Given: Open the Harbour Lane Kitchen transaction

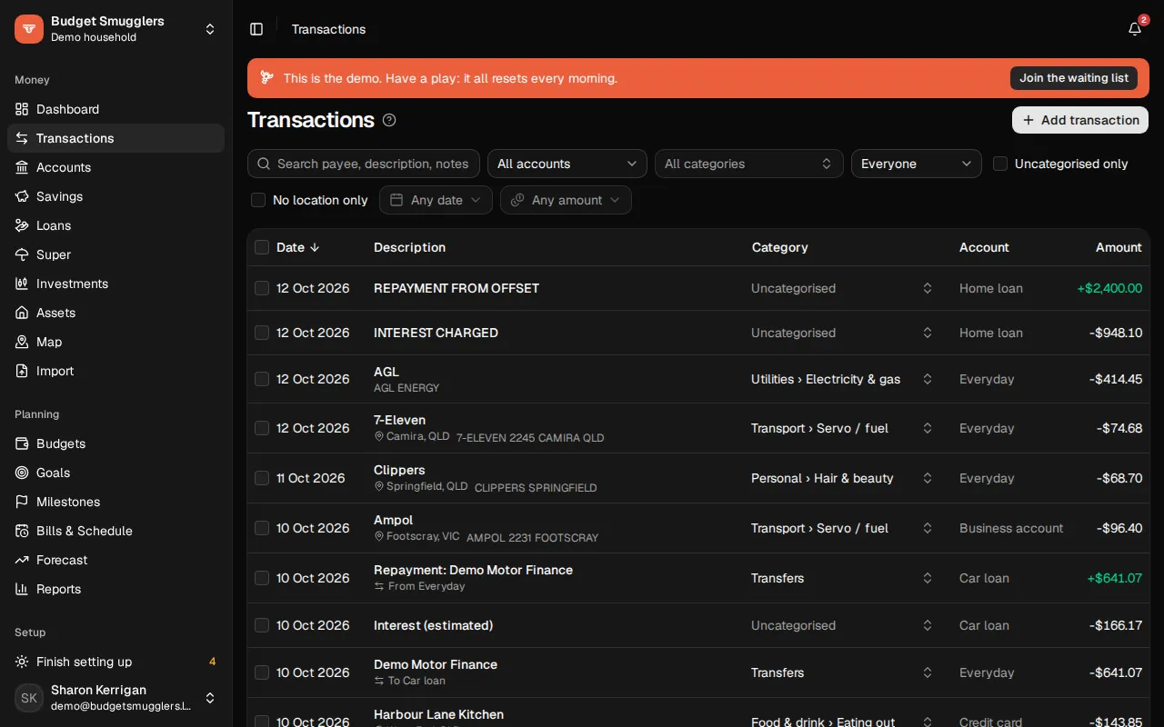Looking at the screenshot, I should (438, 714).
